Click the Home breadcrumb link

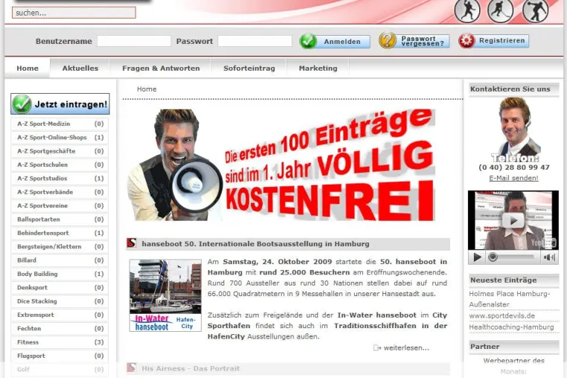click(x=147, y=89)
